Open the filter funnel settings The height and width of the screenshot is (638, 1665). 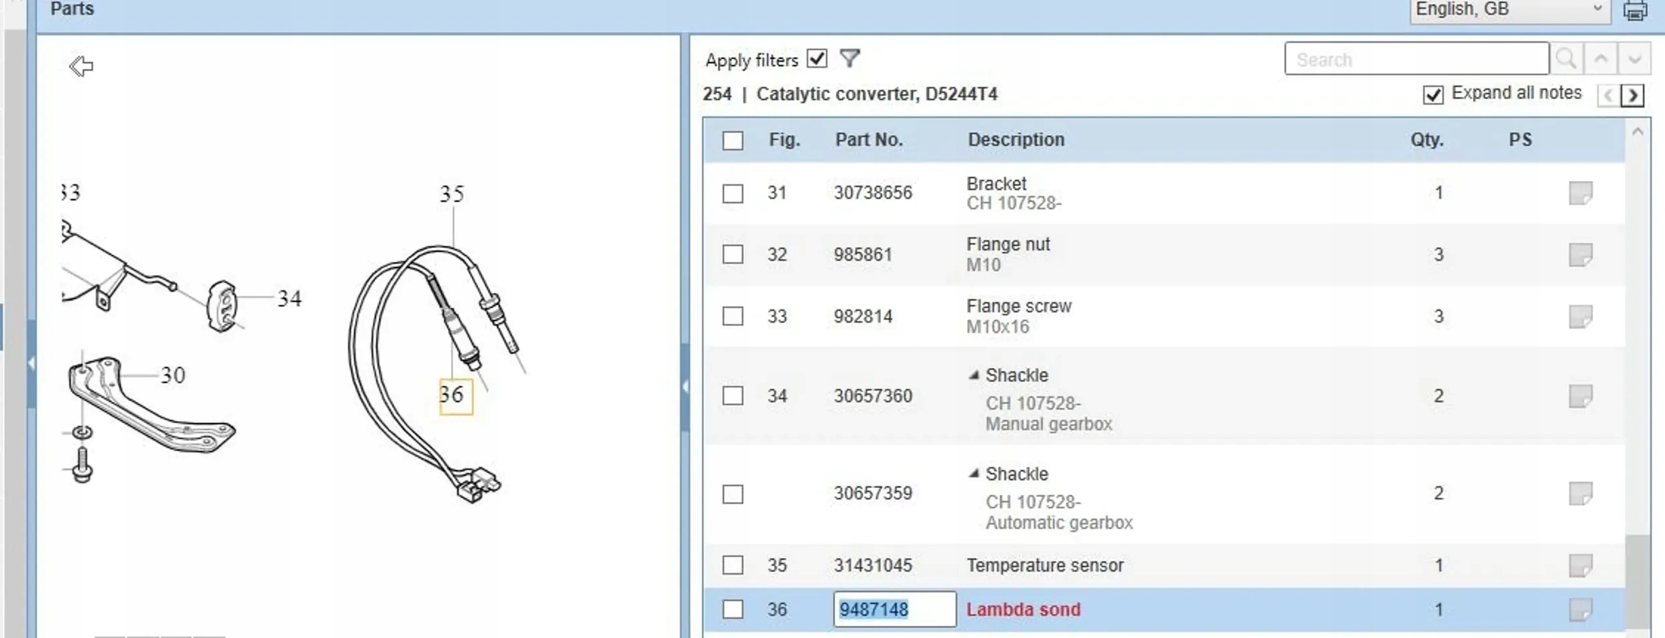click(850, 59)
